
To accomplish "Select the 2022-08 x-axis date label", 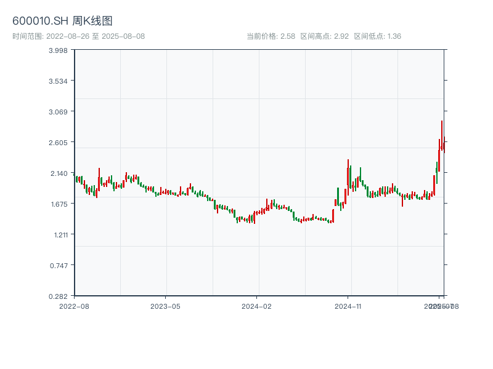I will [74, 306].
